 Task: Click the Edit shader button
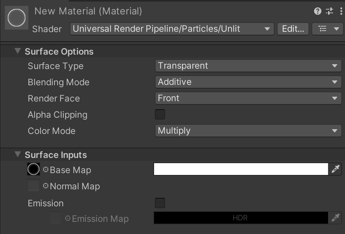(293, 29)
